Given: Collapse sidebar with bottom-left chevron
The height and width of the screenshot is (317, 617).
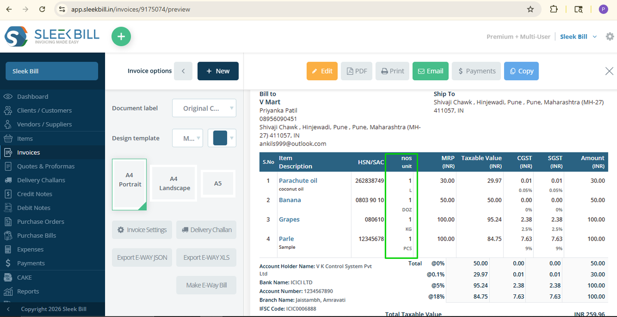Looking at the screenshot, I should pos(8,309).
